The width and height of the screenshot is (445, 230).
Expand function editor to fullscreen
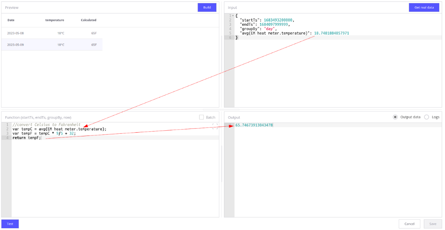pyautogui.click(x=215, y=126)
